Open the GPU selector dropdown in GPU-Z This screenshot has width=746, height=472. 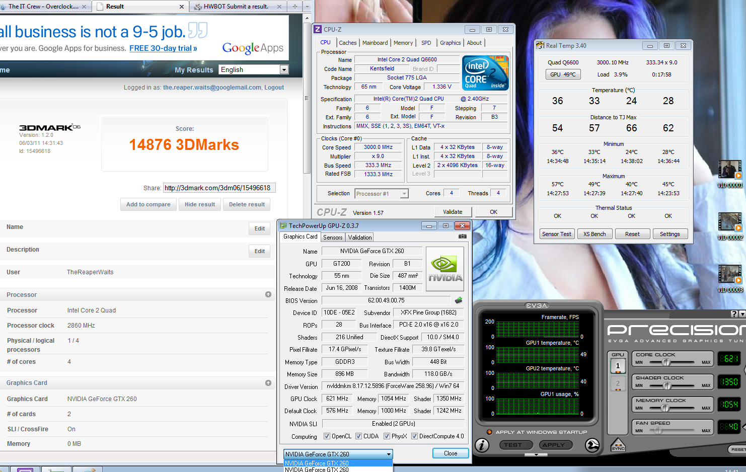(338, 454)
